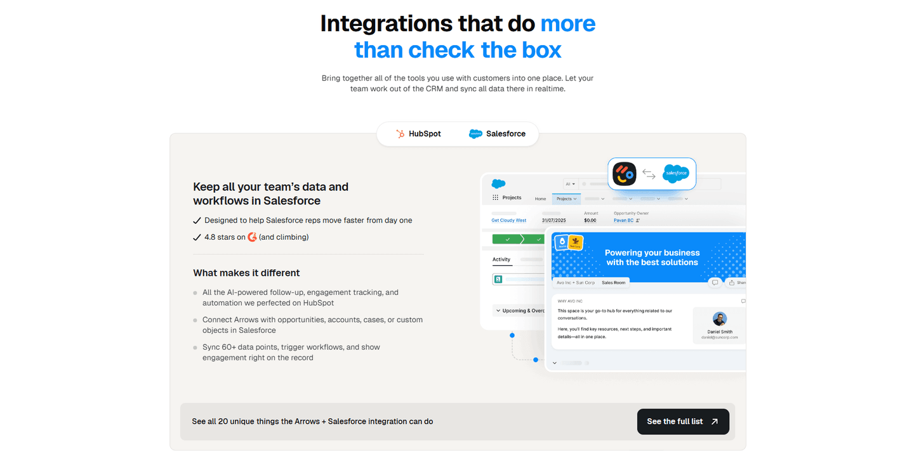Click the See the full list button
Image resolution: width=914 pixels, height=451 pixels.
pos(683,421)
